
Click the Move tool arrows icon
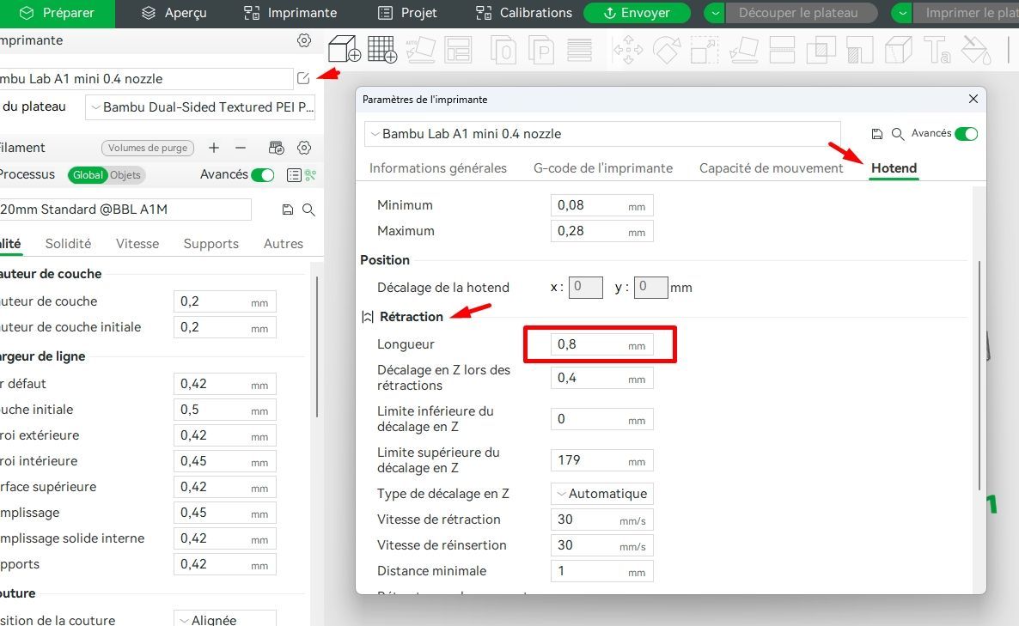(x=628, y=50)
